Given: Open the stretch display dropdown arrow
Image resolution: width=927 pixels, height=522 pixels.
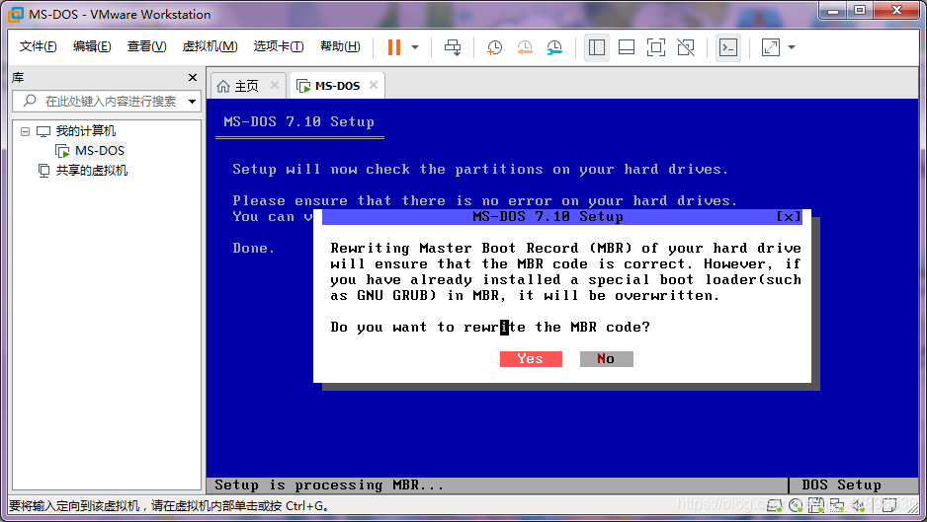Looking at the screenshot, I should tap(792, 47).
